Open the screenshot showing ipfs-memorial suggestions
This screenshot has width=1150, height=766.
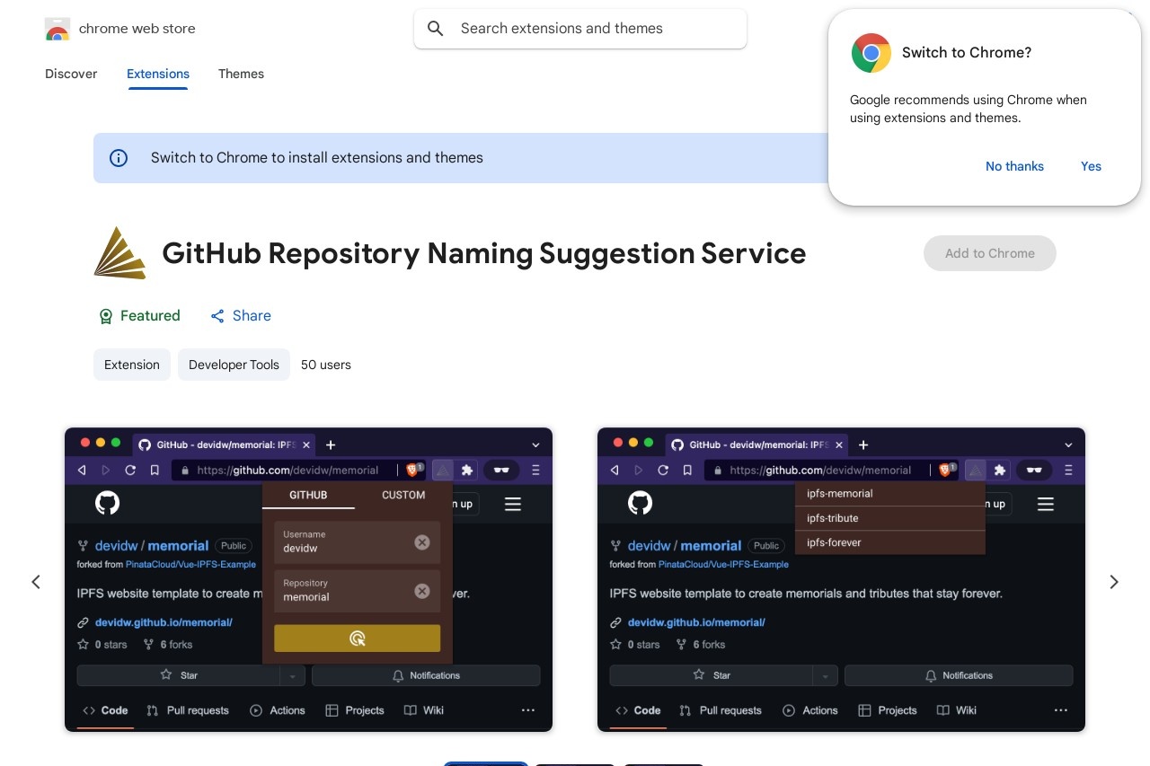(x=841, y=579)
